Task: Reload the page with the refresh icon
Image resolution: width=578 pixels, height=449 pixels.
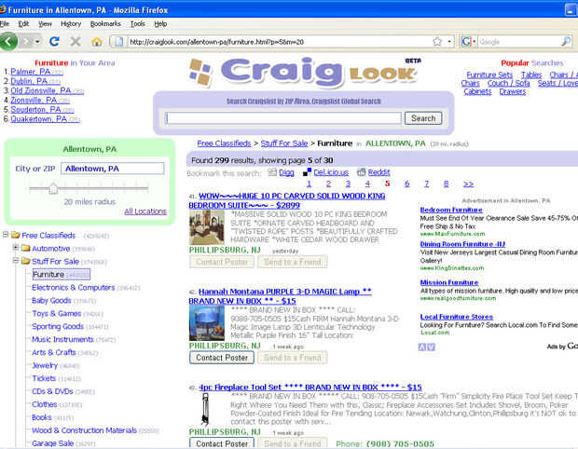Action: pyautogui.click(x=55, y=42)
